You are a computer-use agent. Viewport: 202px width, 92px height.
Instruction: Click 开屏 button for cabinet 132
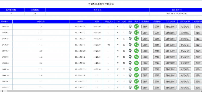pos(145,87)
